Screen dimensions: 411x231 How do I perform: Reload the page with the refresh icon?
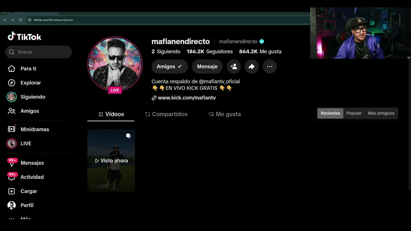point(20,20)
